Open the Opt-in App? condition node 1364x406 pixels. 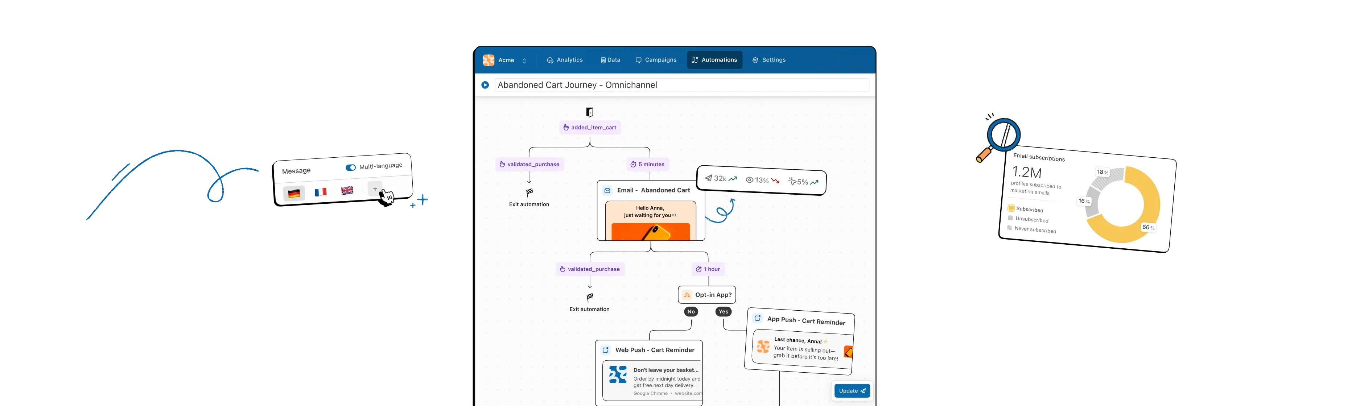point(707,295)
